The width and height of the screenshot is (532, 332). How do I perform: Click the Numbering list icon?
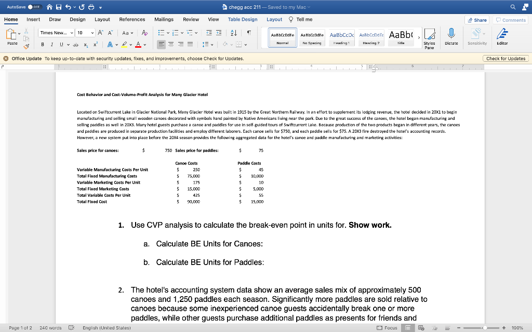[x=176, y=33]
